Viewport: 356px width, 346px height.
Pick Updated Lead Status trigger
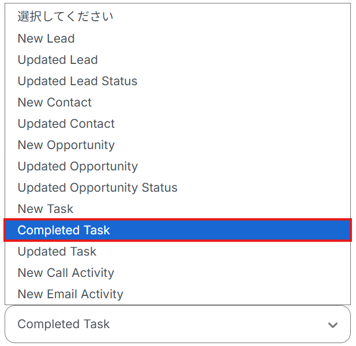pyautogui.click(x=77, y=81)
